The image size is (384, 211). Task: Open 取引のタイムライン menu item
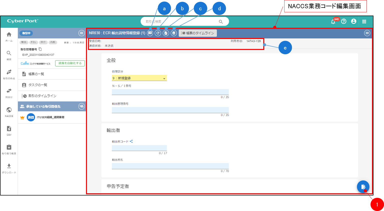[x=42, y=96]
